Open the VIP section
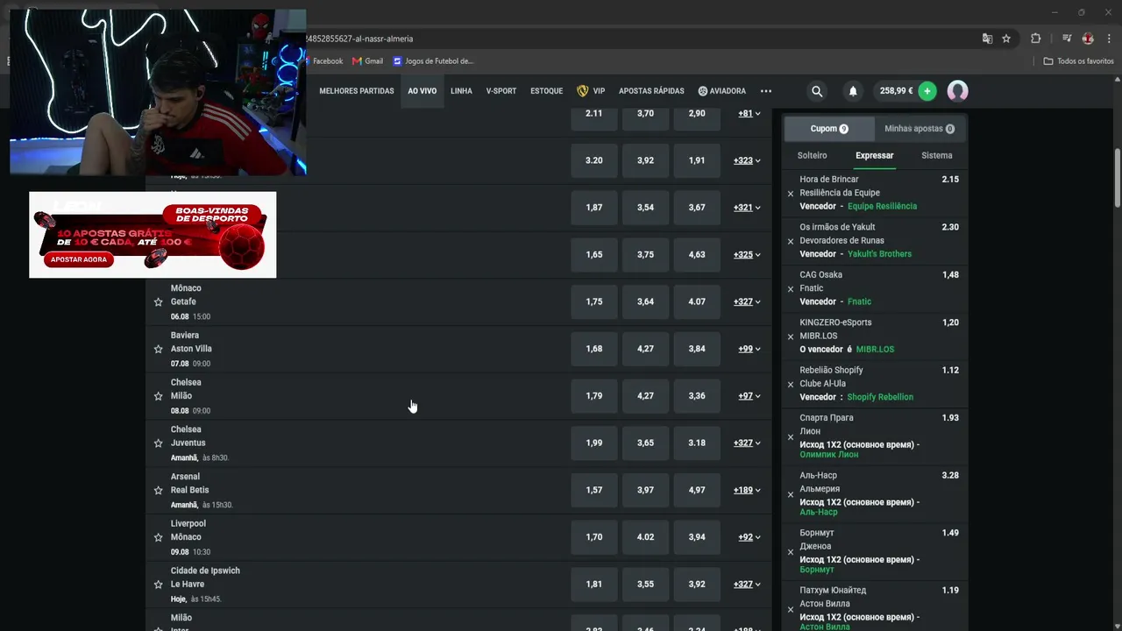Viewport: 1122px width, 631px height. tap(591, 91)
